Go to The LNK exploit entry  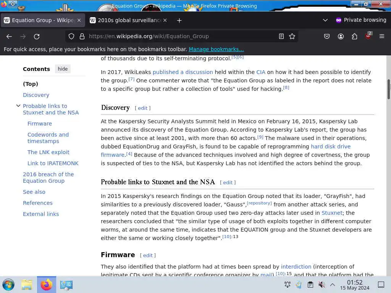pyautogui.click(x=48, y=152)
